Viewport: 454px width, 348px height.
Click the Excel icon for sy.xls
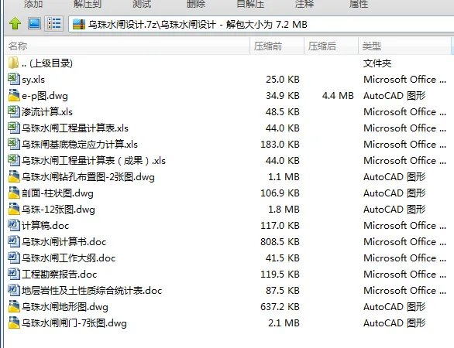[x=14, y=79]
